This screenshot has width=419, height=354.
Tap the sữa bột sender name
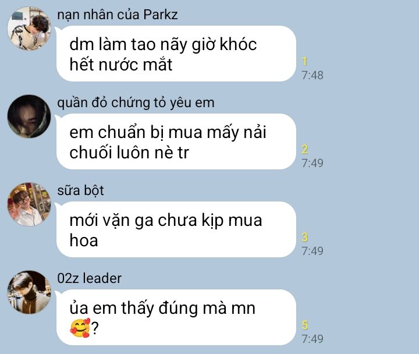click(80, 190)
